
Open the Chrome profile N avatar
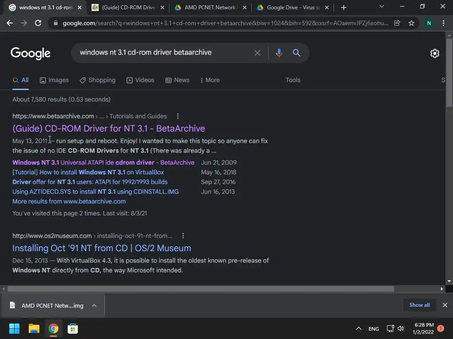pos(429,23)
